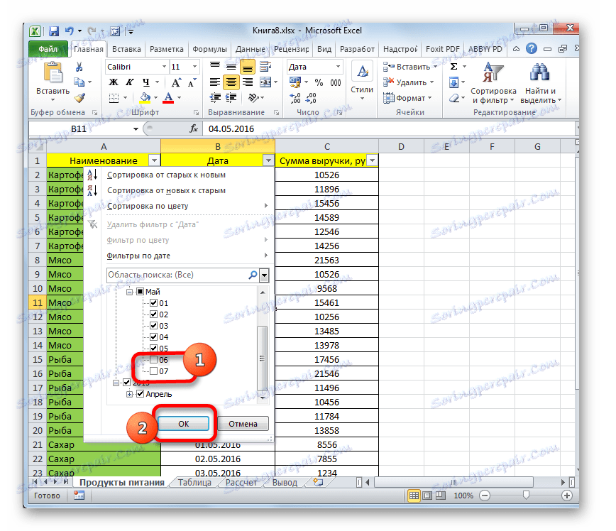This screenshot has width=616, height=531.
Task: Open filter dropdown for Дата column
Action: (x=268, y=160)
